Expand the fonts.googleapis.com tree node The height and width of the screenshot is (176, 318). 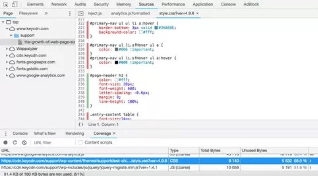coord(8,62)
